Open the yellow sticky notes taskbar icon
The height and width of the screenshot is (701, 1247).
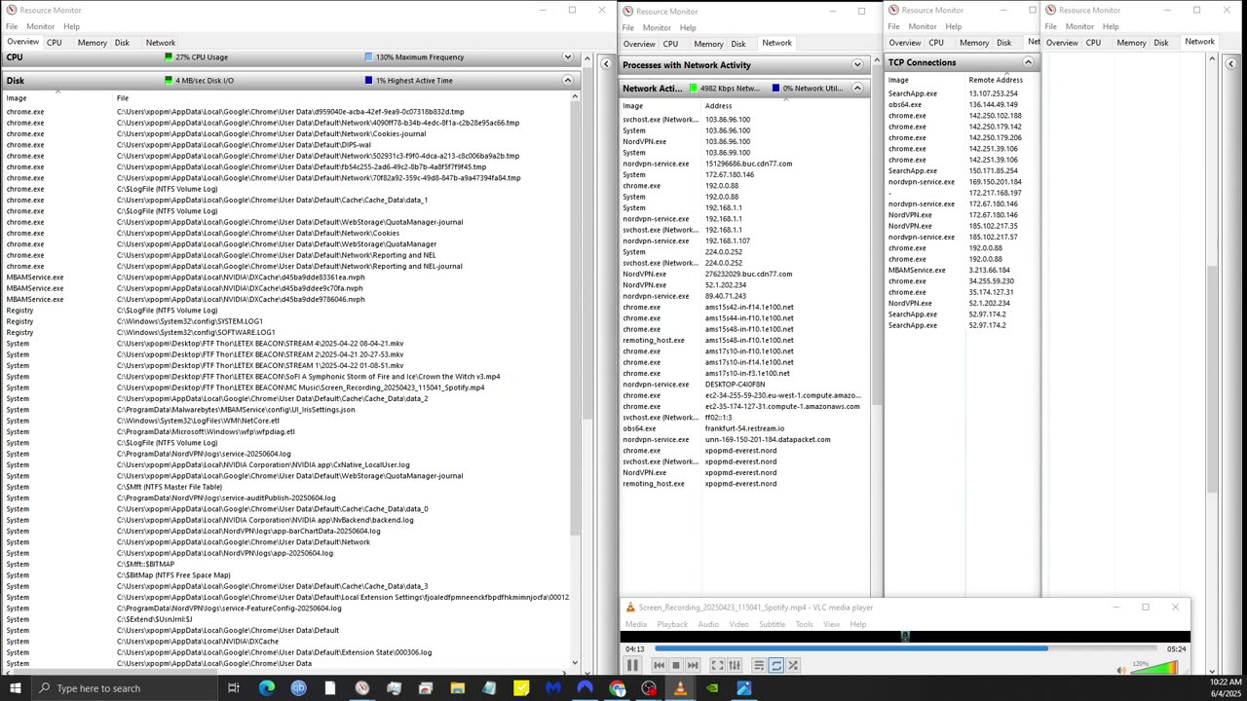click(521, 688)
